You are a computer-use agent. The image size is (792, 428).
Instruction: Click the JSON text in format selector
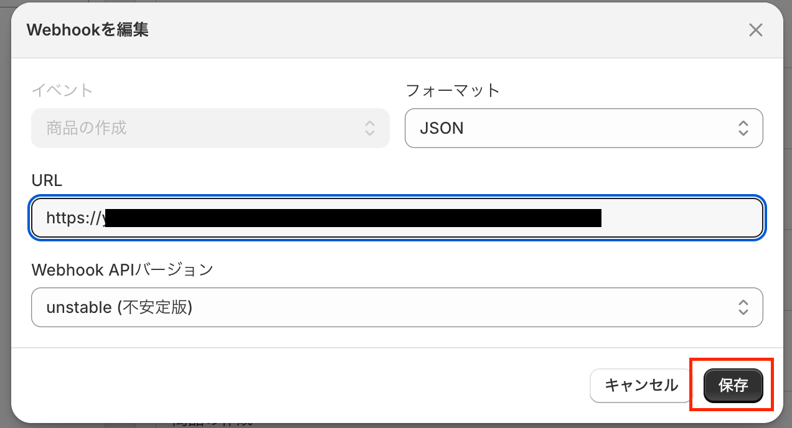point(441,129)
